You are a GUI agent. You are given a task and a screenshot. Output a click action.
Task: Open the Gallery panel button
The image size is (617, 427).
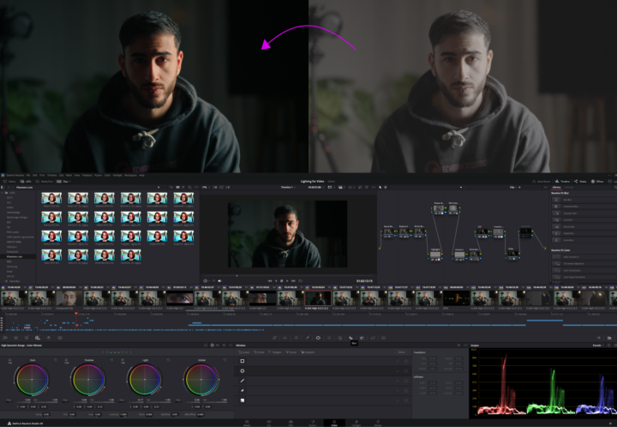click(9, 182)
